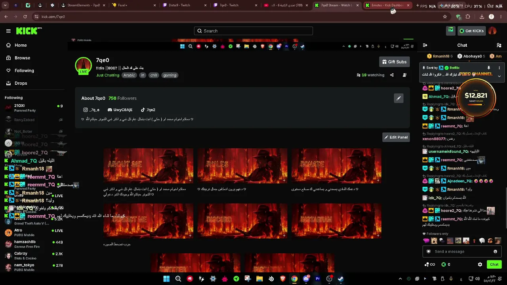Unpin the pinned chat message
The height and width of the screenshot is (285, 507).
click(x=489, y=68)
